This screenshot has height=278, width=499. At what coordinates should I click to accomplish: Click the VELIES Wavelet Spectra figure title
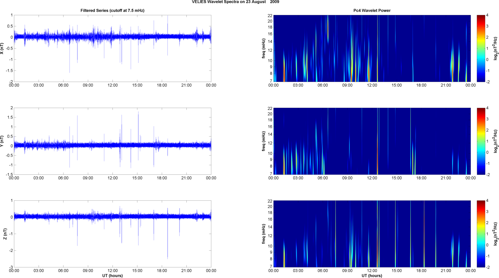pyautogui.click(x=235, y=2)
